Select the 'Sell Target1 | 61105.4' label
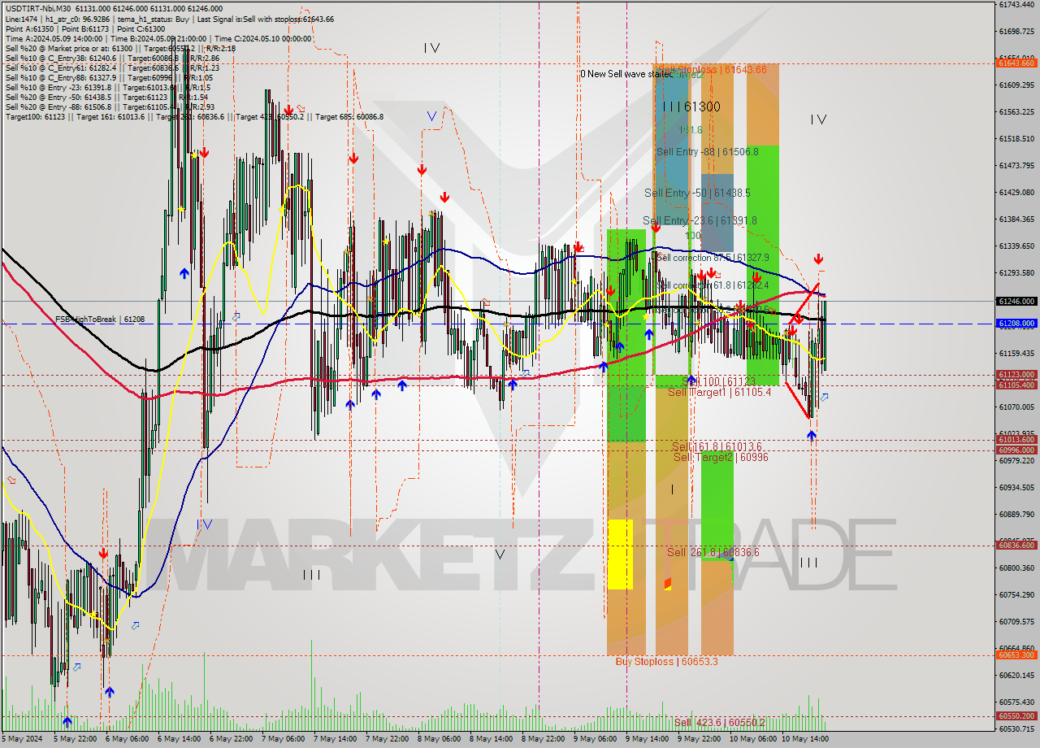Screen dimensions: 1040x748 click(x=719, y=393)
